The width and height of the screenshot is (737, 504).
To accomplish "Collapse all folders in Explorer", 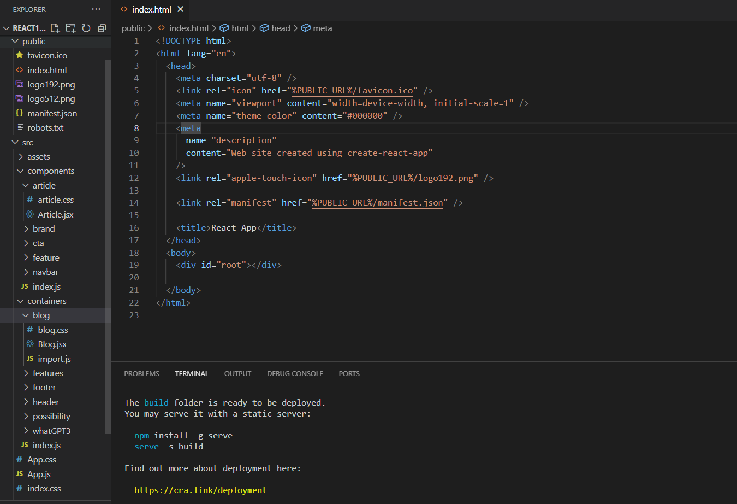I will tap(102, 28).
